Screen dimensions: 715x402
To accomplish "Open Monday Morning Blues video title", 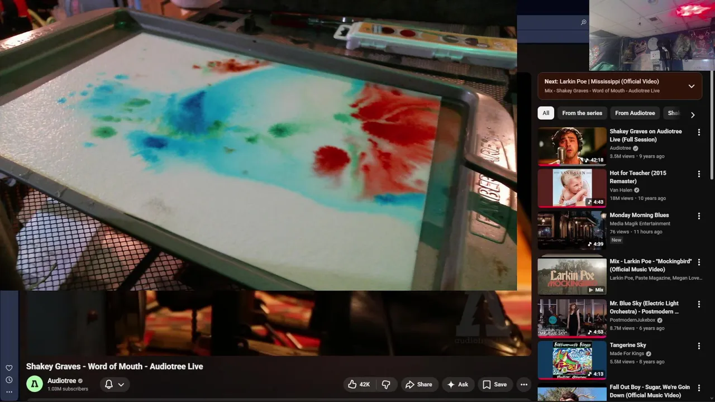I will tap(639, 215).
